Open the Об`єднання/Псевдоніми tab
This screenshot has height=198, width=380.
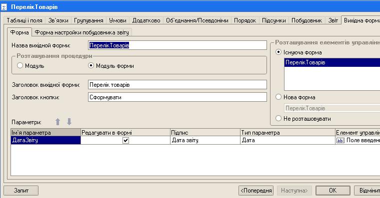pyautogui.click(x=197, y=20)
